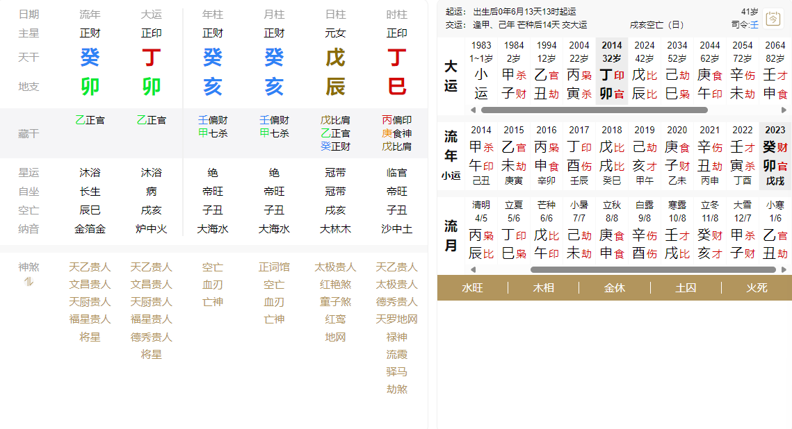Open 红艳煞 in the 日柱 神煞 list

coord(335,285)
